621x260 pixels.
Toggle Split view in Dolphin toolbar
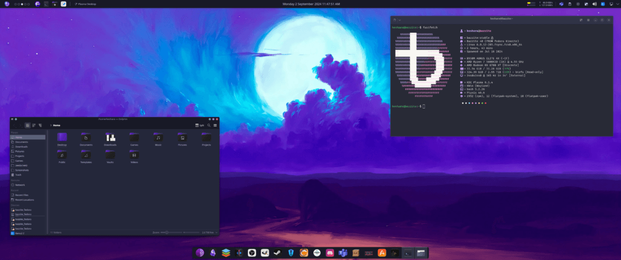tap(200, 125)
